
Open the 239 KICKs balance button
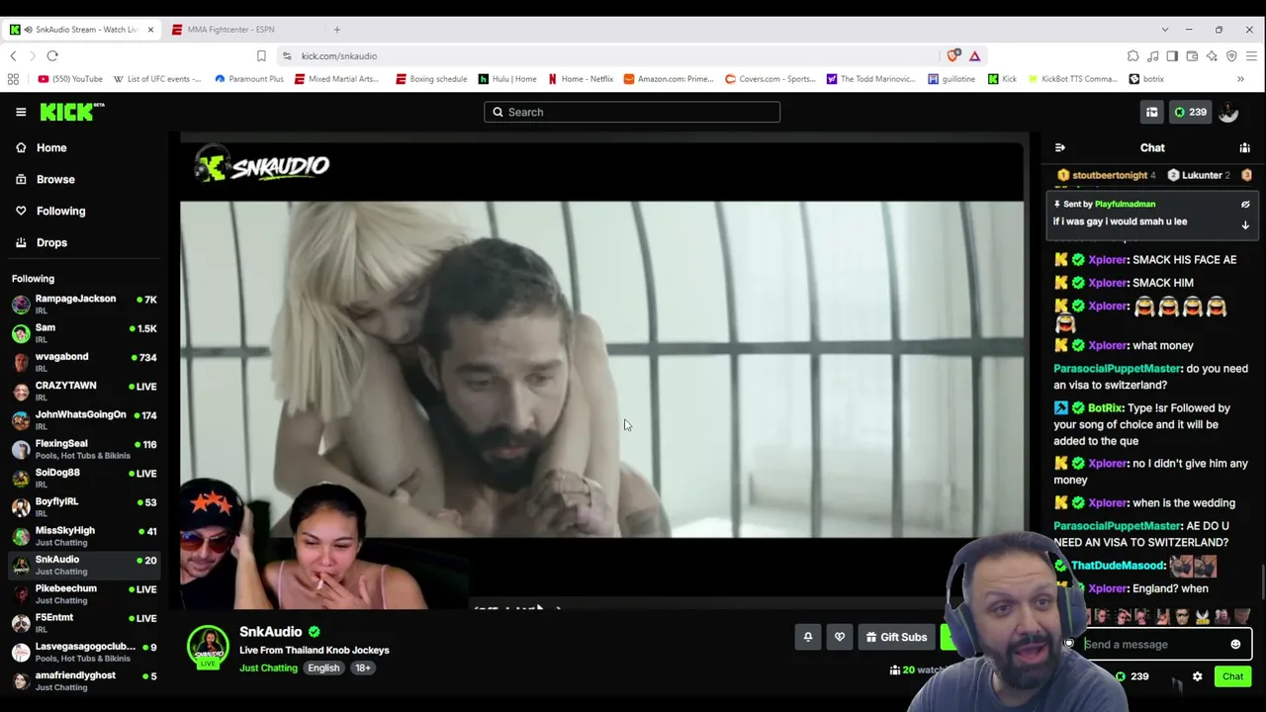(1190, 112)
